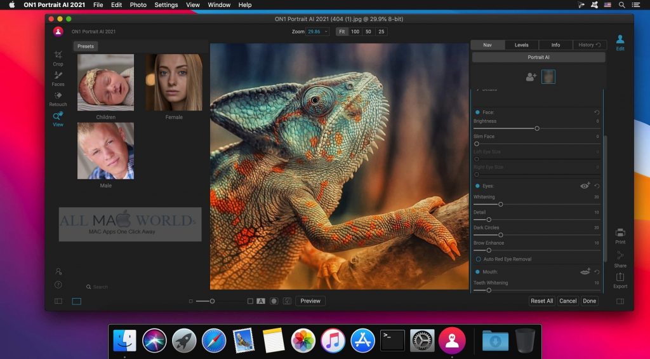650x359 pixels.
Task: Set zoom to 100
Action: (x=355, y=32)
